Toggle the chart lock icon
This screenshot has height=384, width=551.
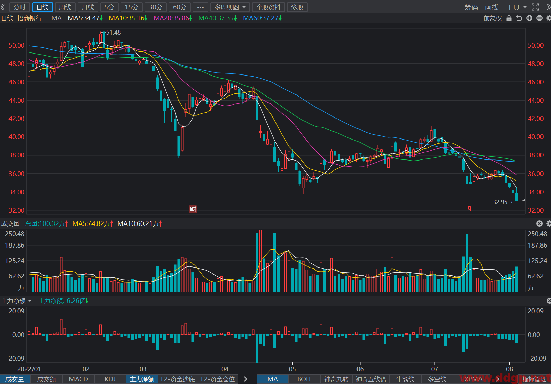point(509,18)
